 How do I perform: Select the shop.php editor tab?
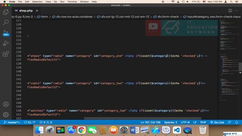click(x=26, y=11)
